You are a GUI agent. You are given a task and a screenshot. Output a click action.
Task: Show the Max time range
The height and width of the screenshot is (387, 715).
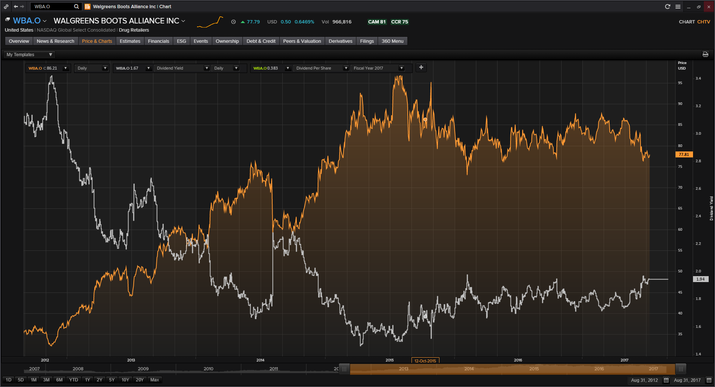click(155, 380)
